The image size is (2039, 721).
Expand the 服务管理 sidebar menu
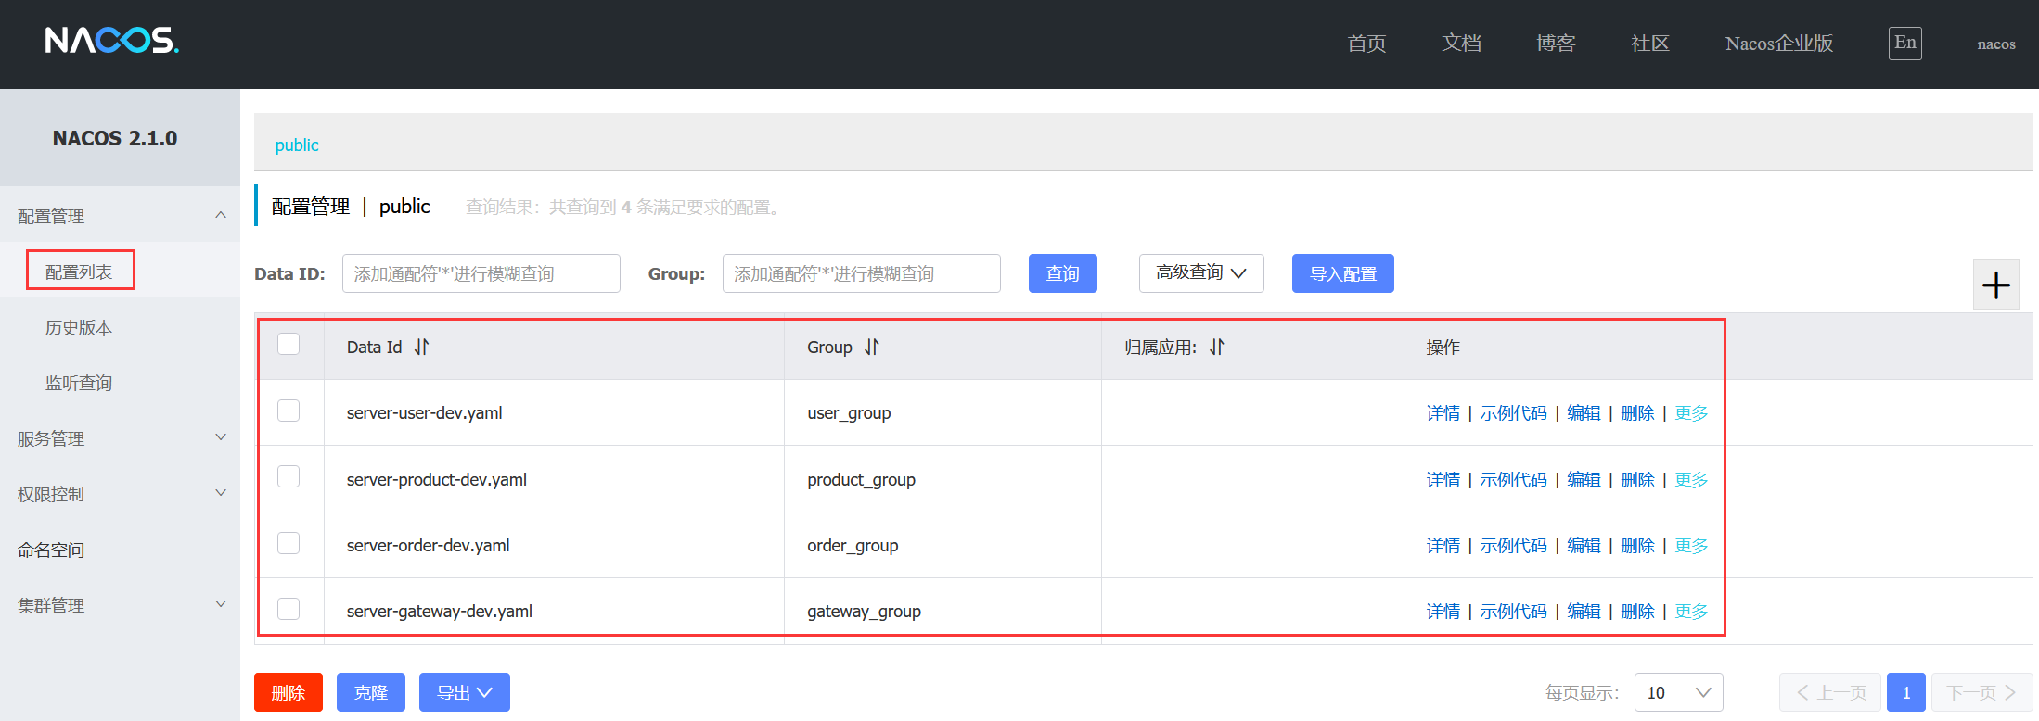120,438
